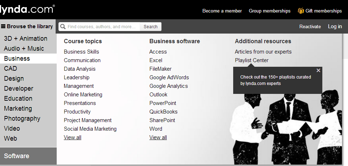Click Reactivate in the top bar
348x166 pixels.
(x=310, y=27)
